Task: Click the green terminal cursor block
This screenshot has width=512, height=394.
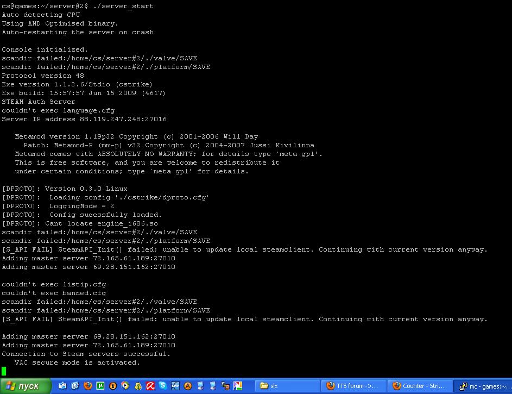Action: [4, 371]
